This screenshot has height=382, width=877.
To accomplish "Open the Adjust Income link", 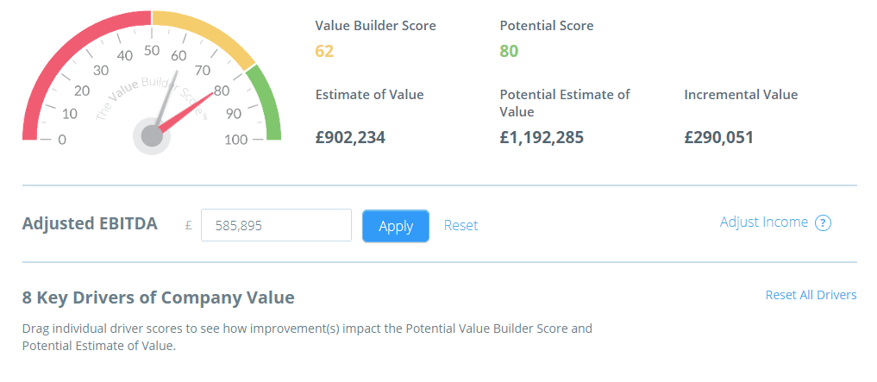I will click(763, 222).
